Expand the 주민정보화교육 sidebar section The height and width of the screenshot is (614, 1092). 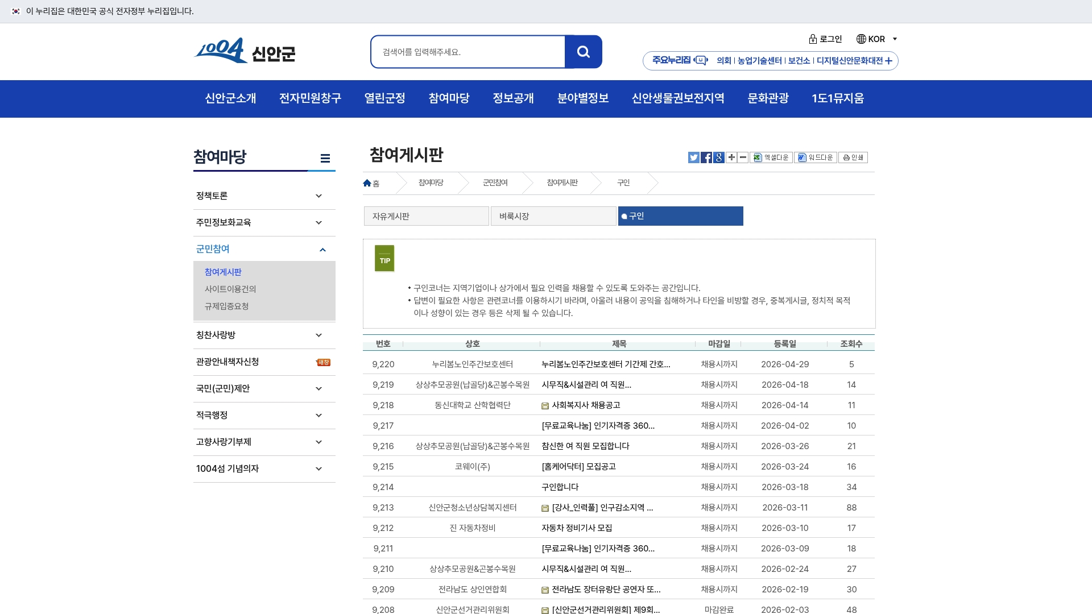pos(264,223)
